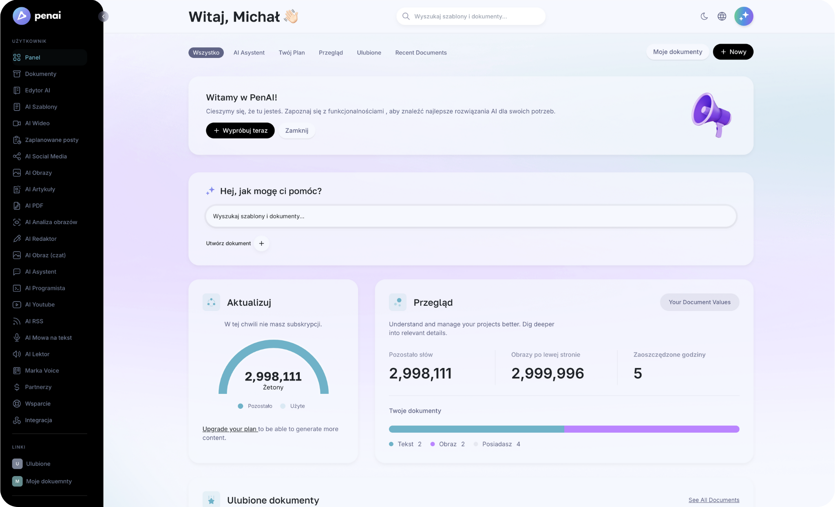The width and height of the screenshot is (835, 507).
Task: Click the Nowy button
Action: (733, 52)
